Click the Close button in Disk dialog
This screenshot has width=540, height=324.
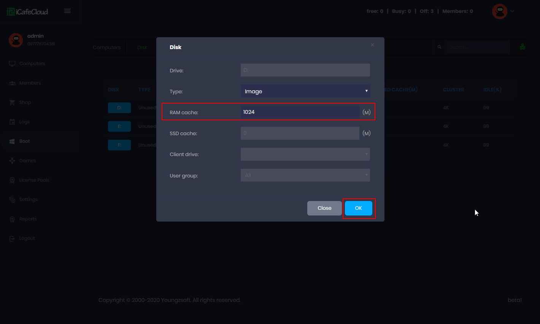click(x=324, y=208)
